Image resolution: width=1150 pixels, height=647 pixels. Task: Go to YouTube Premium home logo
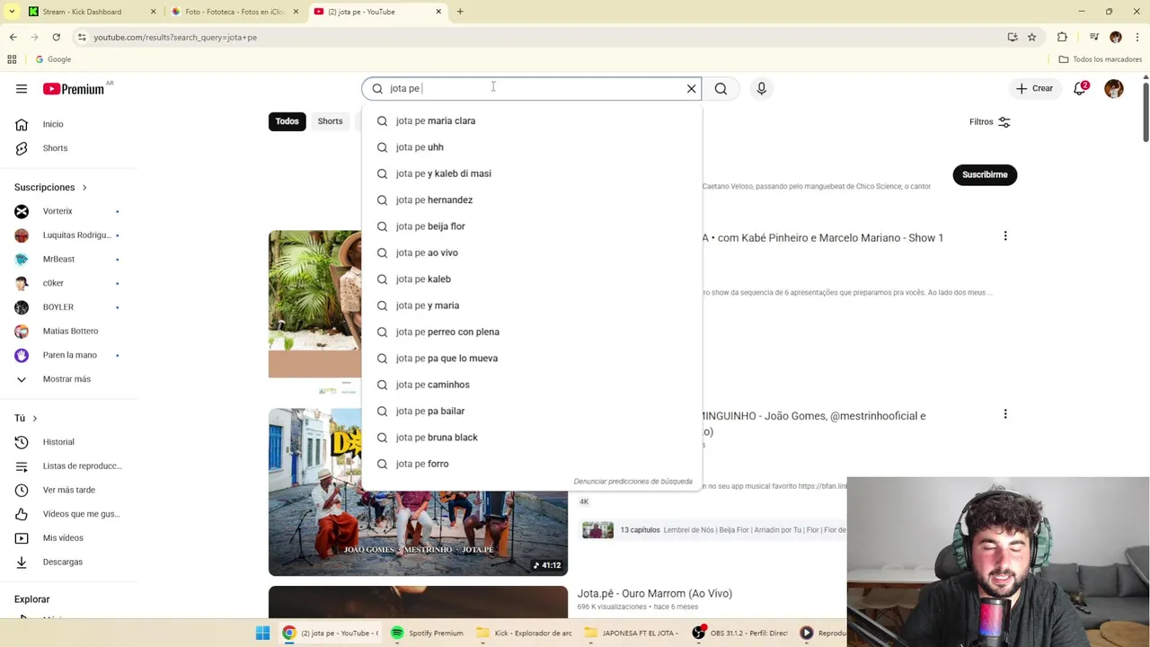74,89
